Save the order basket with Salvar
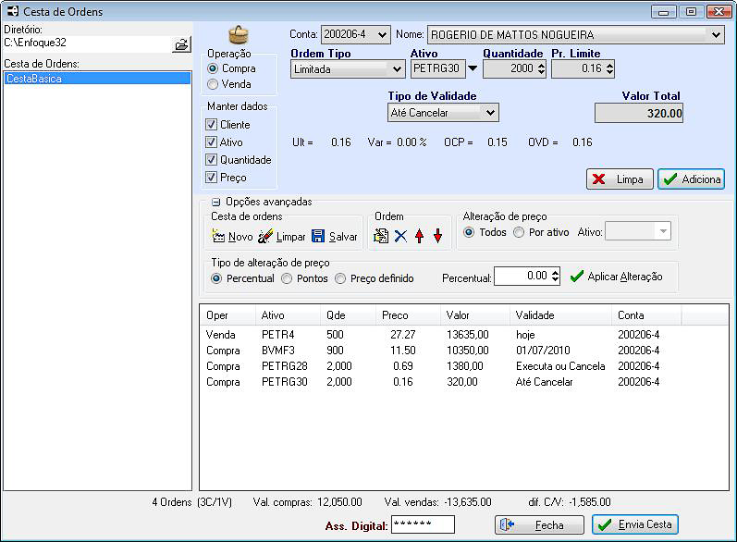This screenshot has width=737, height=542. coord(334,237)
